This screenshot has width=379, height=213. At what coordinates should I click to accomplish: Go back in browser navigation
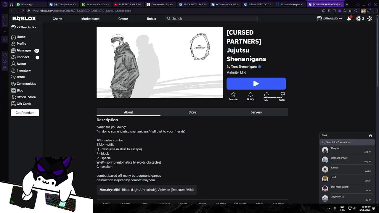click(x=12, y=11)
